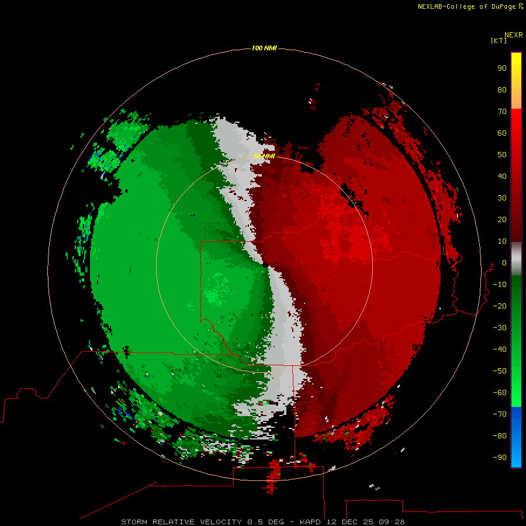Click the -40 value on the scale
This screenshot has height=526, width=526.
click(500, 349)
